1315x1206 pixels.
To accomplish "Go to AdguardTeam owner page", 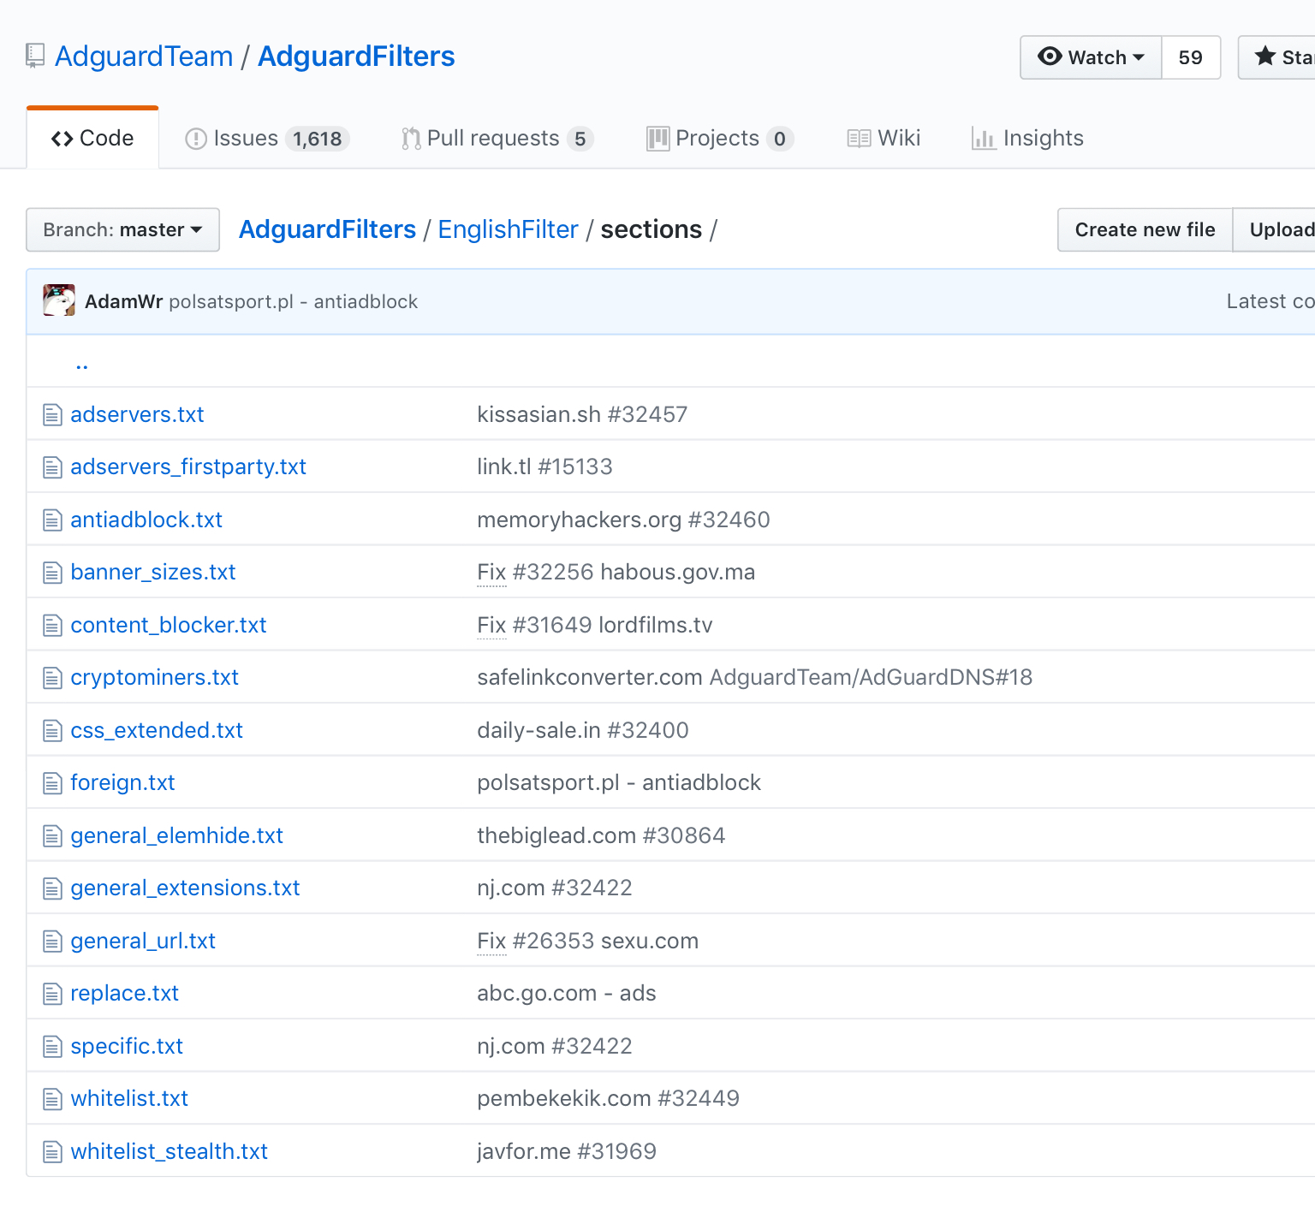I will [144, 56].
